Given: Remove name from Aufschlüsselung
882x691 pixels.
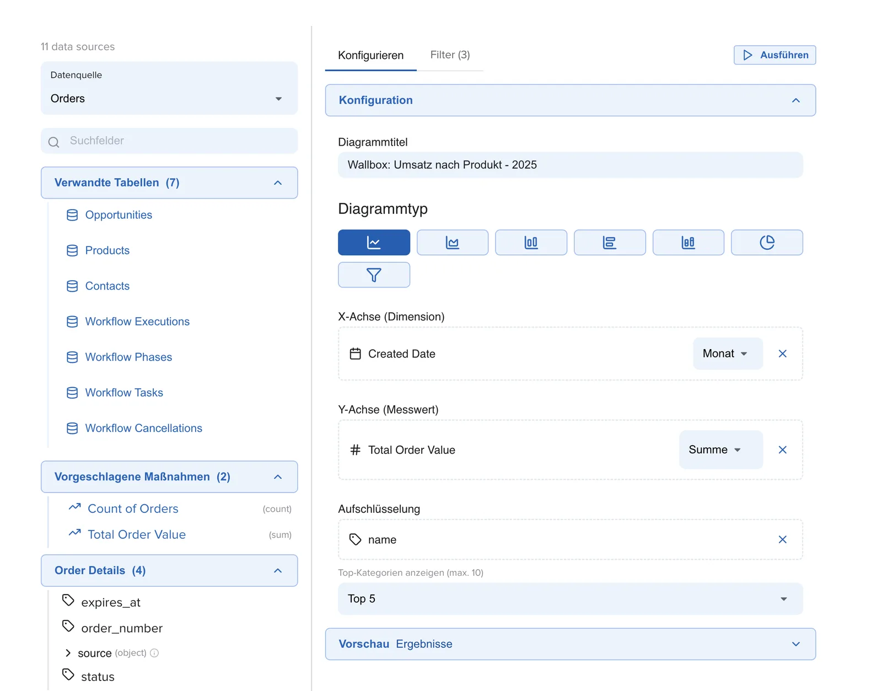Looking at the screenshot, I should pos(782,539).
